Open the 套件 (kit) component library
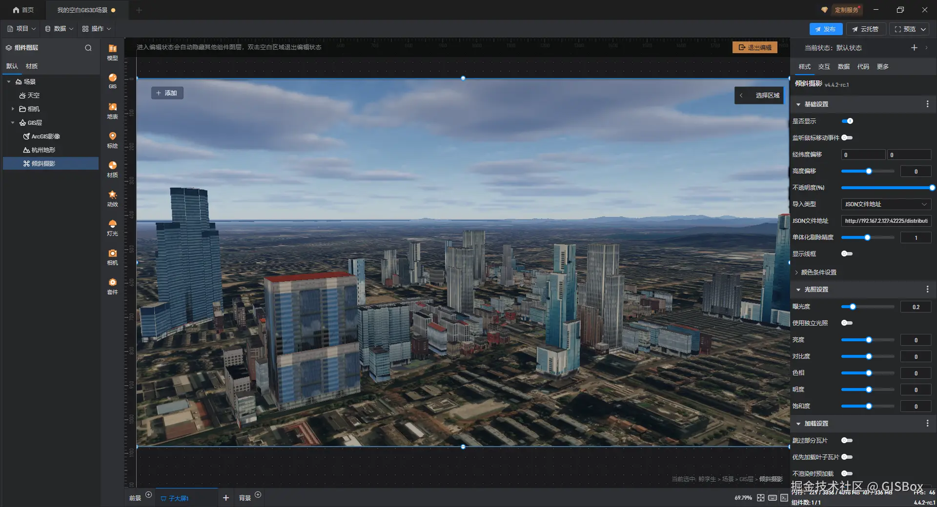Screen dimensions: 937x507 pos(112,286)
